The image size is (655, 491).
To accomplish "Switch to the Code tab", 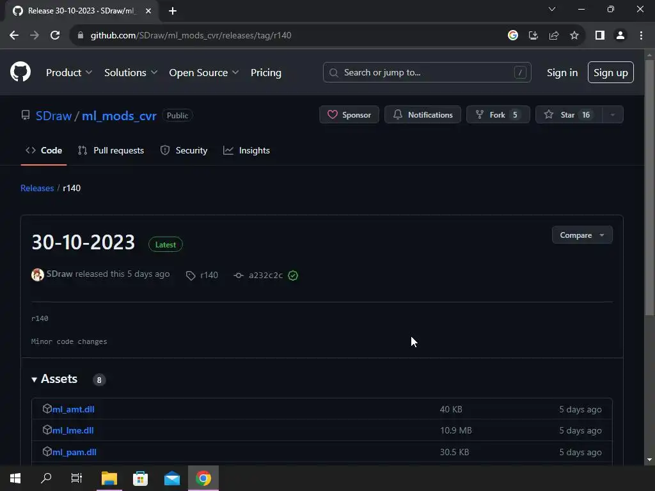I will [x=44, y=150].
